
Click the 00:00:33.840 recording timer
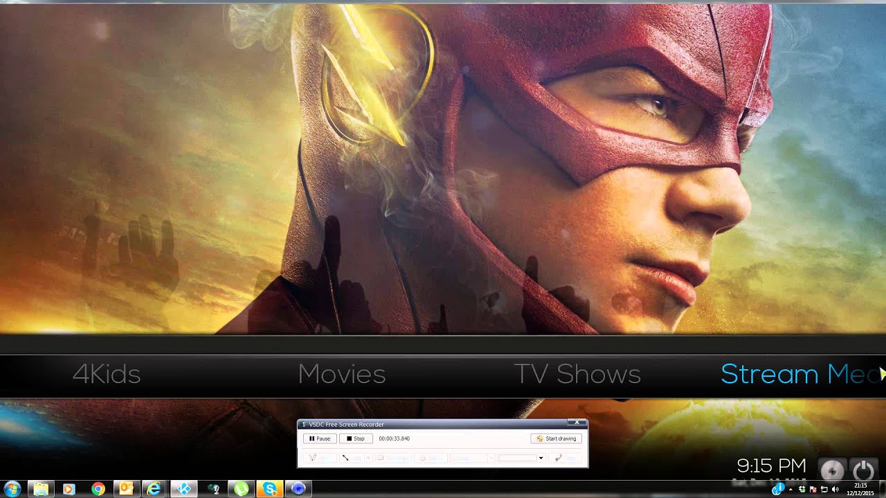click(394, 439)
